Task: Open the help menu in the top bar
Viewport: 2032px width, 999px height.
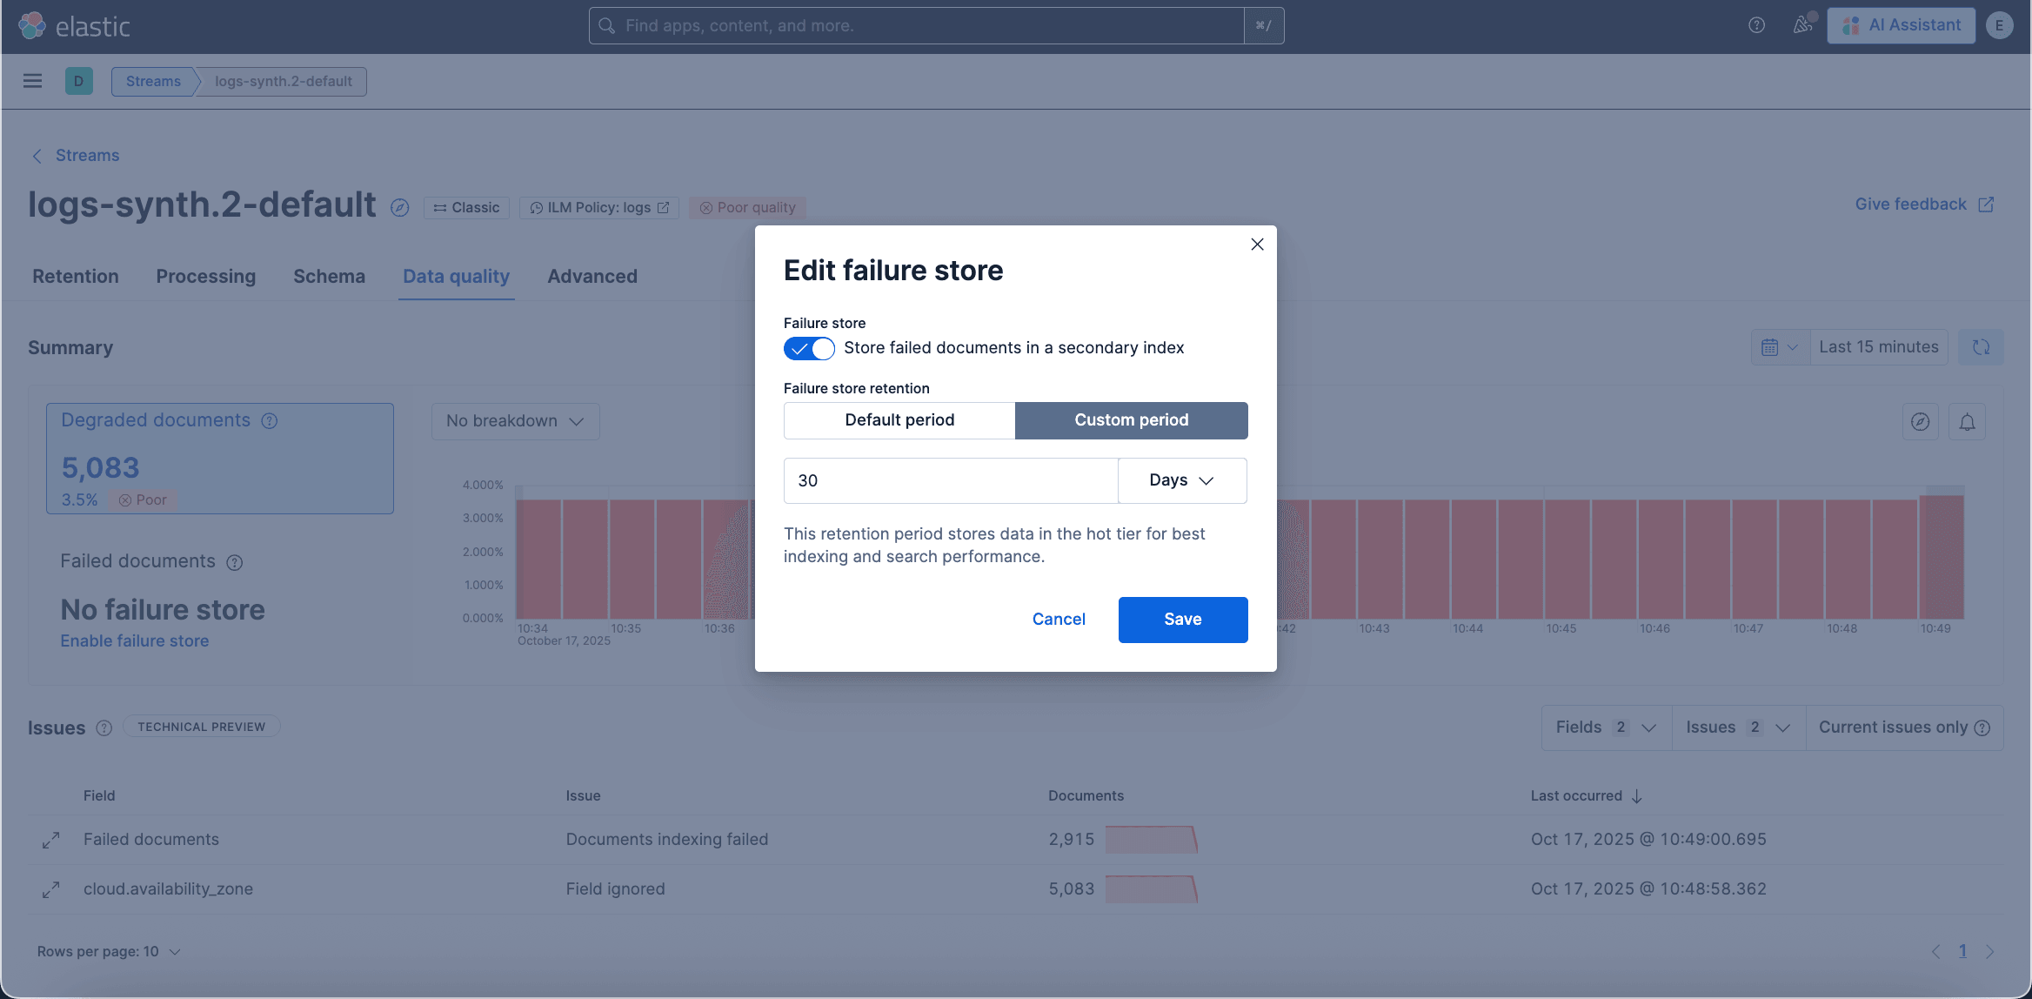Action: click(x=1756, y=25)
